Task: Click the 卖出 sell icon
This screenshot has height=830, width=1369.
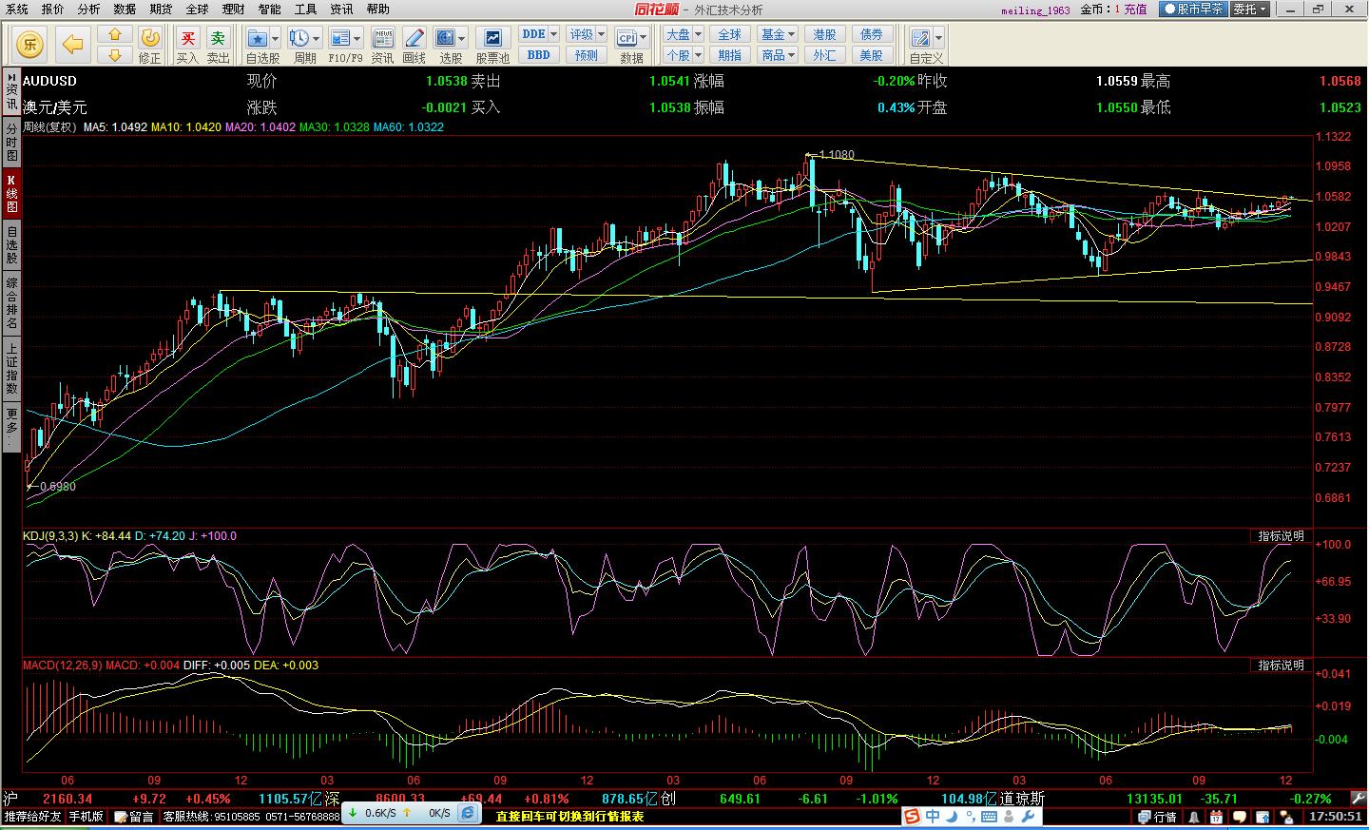Action: pos(219,38)
